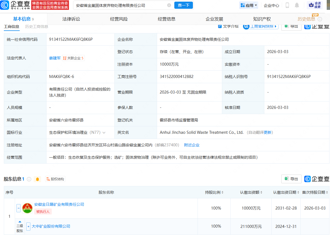Click 导出 export in the 股东信息 section
This screenshot has width=330, height=235.
click(x=291, y=179)
